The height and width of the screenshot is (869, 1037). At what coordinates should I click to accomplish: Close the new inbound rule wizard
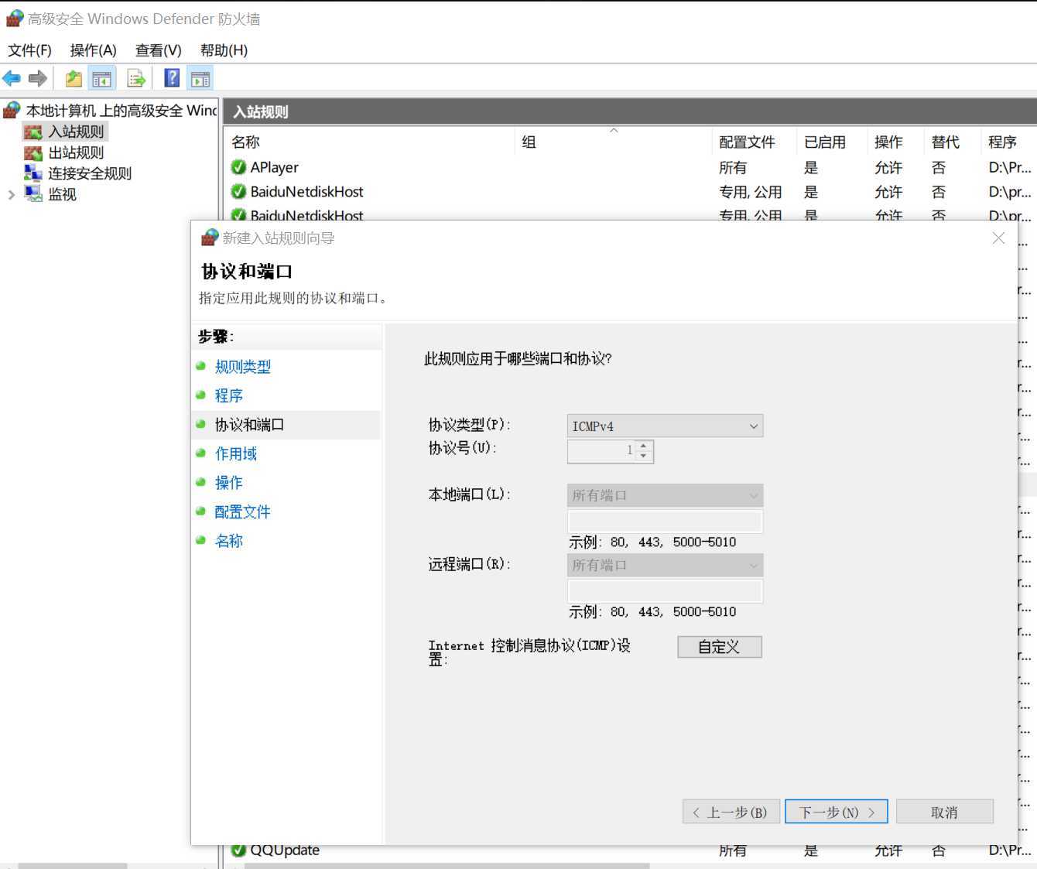pyautogui.click(x=998, y=238)
